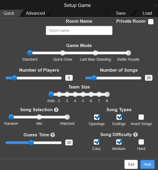The width and height of the screenshot is (158, 170).
Task: Click the Room name input field
Action: (x=79, y=30)
